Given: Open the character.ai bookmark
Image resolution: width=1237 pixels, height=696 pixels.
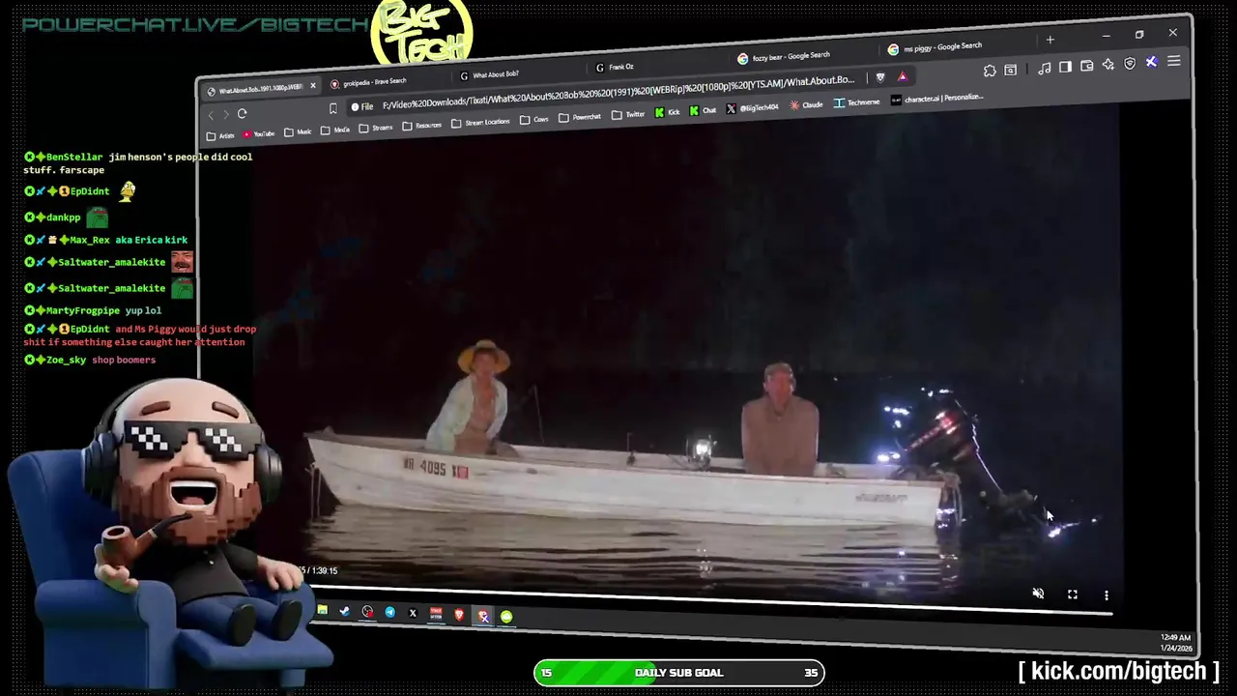Looking at the screenshot, I should pyautogui.click(x=937, y=99).
